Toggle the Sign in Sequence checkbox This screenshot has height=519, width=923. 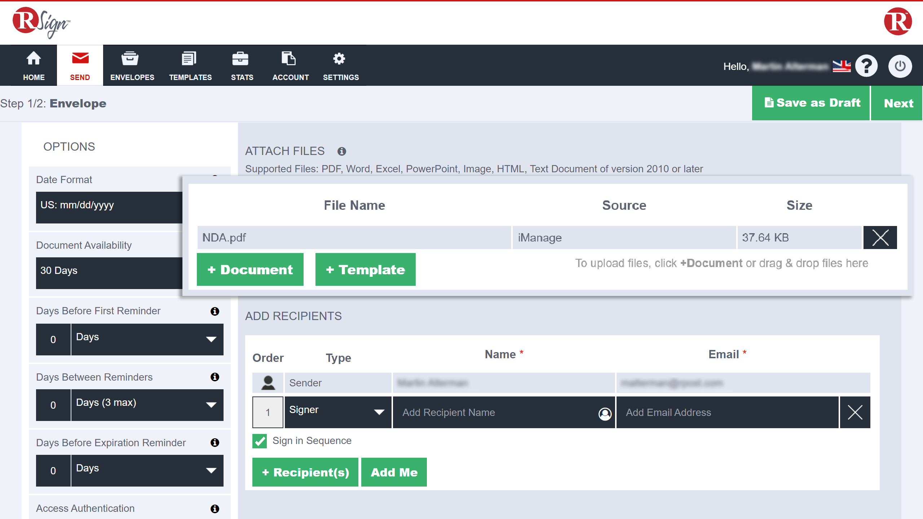tap(260, 441)
